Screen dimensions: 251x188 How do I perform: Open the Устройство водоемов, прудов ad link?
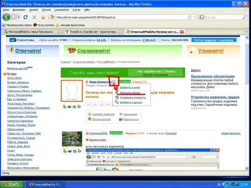tap(215, 97)
